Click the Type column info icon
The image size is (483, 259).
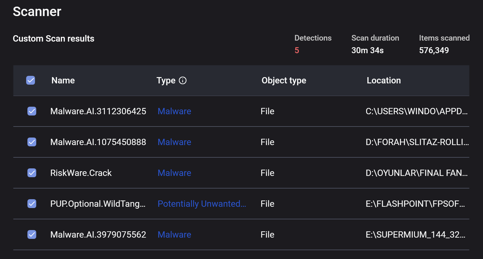click(183, 81)
